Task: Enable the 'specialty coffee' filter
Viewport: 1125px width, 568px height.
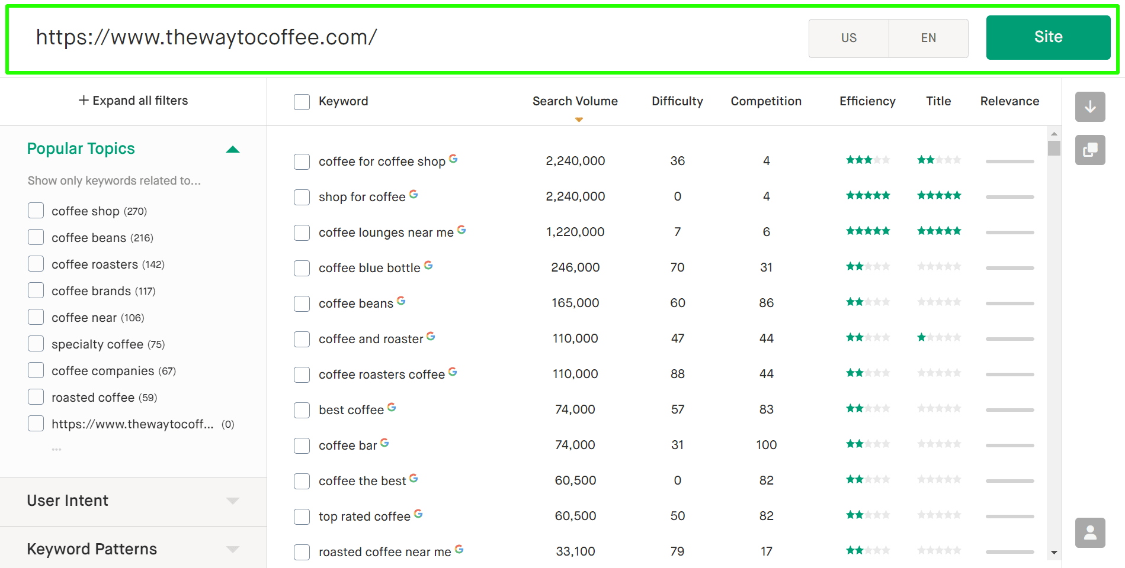Action: (x=36, y=343)
